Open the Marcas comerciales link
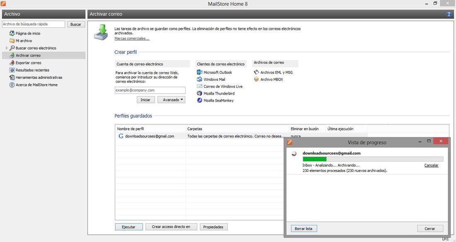 coord(132,39)
